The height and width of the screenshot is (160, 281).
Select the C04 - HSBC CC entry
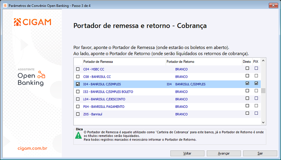point(93,69)
